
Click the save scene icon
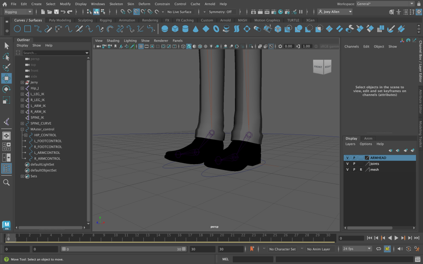click(x=56, y=12)
